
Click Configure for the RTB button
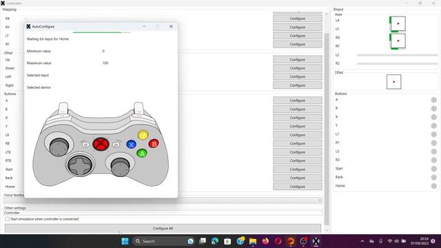tap(298, 161)
